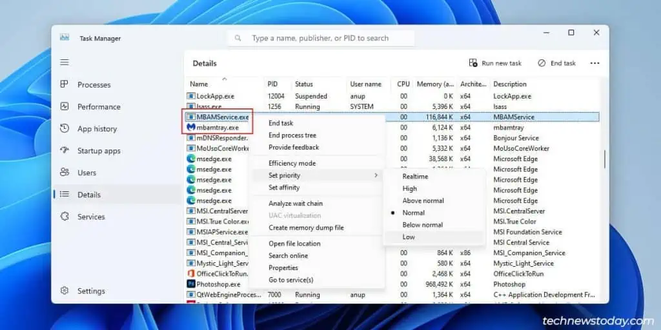
Task: Choose Analyze wait chain
Action: 317,203
